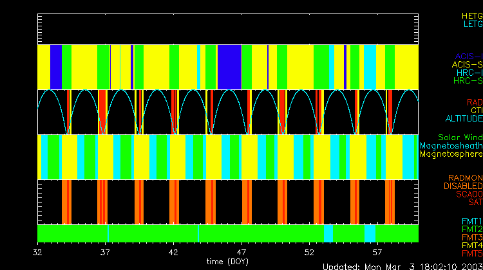Image resolution: width=483 pixels, height=270 pixels.
Task: Click the DISABLED legend label
Action: pos(462,186)
